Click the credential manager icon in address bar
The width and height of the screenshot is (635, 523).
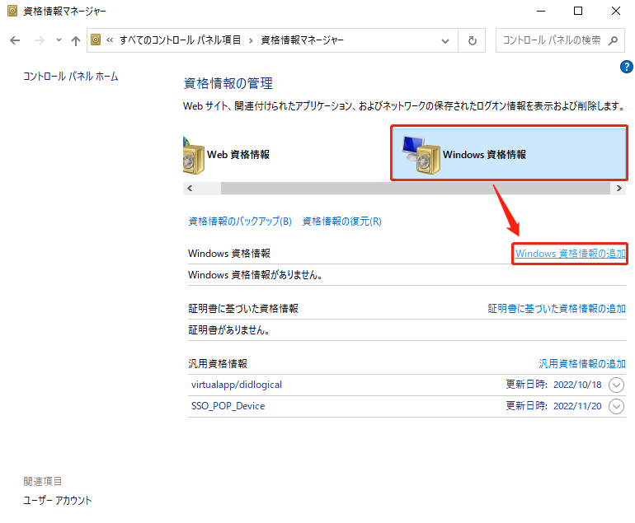pyautogui.click(x=96, y=40)
